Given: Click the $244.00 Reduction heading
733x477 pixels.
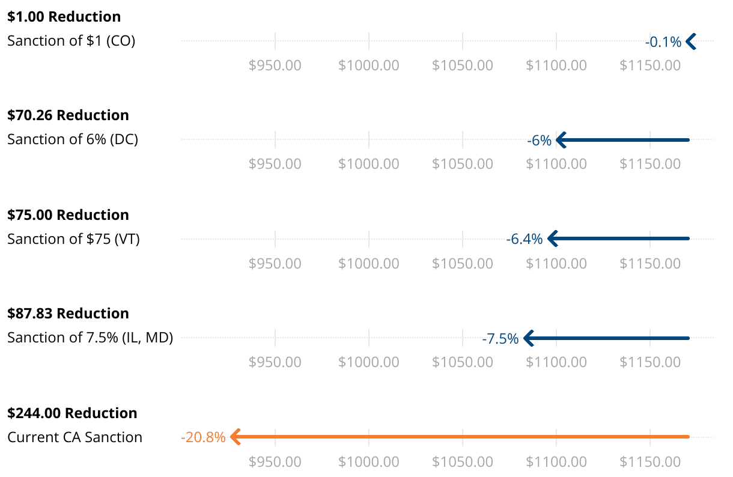Looking at the screenshot, I should tap(72, 413).
